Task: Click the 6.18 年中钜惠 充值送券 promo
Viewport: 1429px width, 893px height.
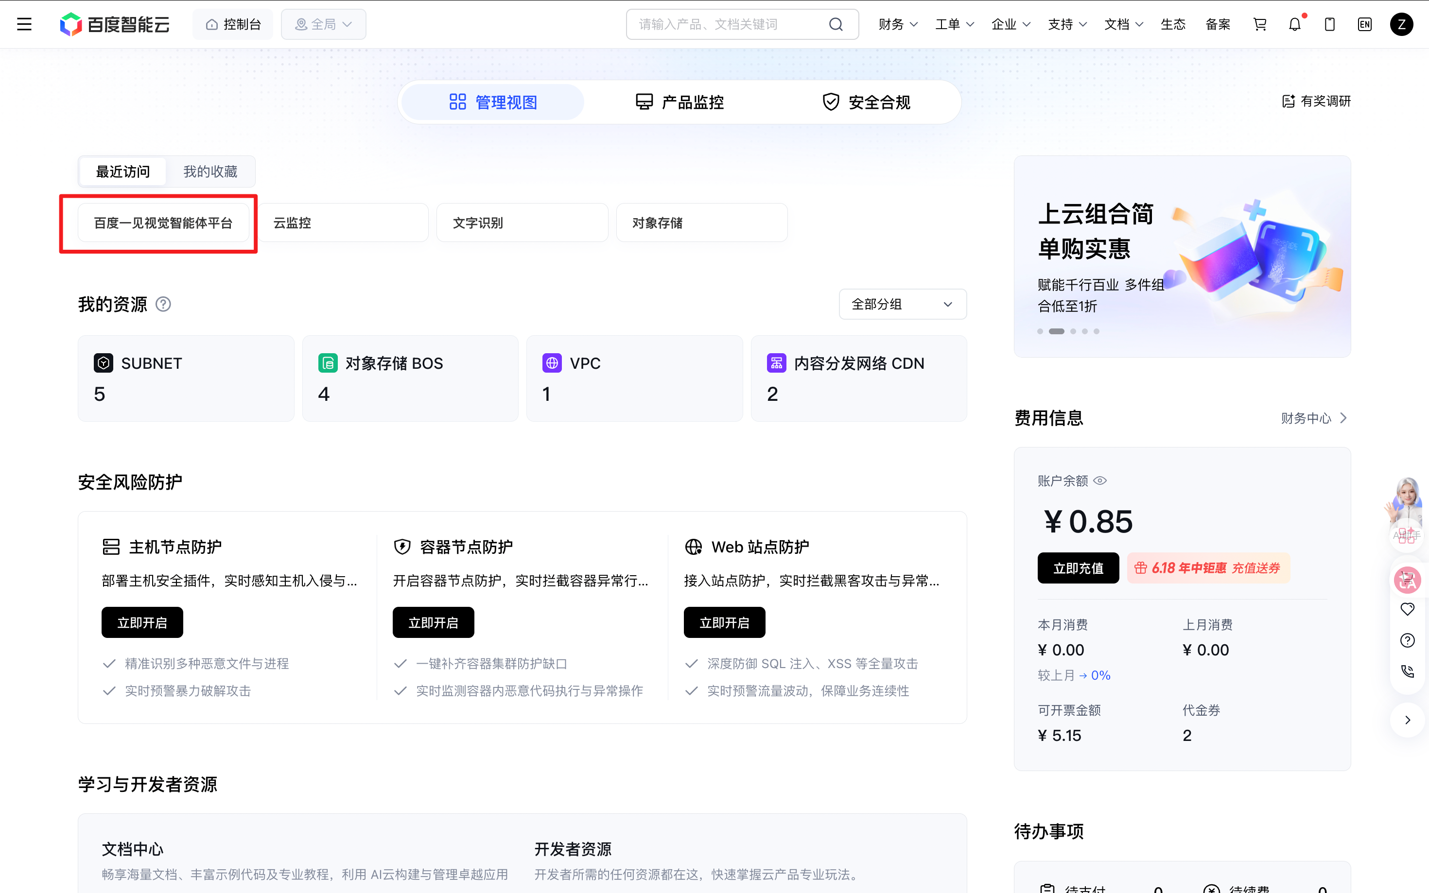Action: point(1208,568)
